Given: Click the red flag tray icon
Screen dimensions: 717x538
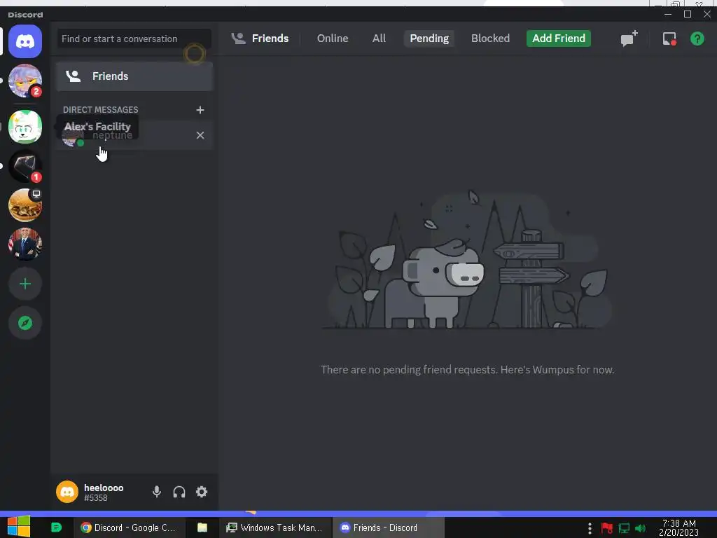Looking at the screenshot, I should coord(607,528).
